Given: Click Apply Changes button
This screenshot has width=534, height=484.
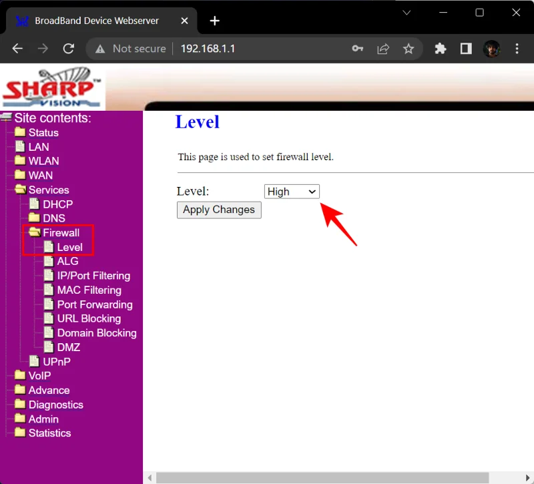Looking at the screenshot, I should 219,210.
